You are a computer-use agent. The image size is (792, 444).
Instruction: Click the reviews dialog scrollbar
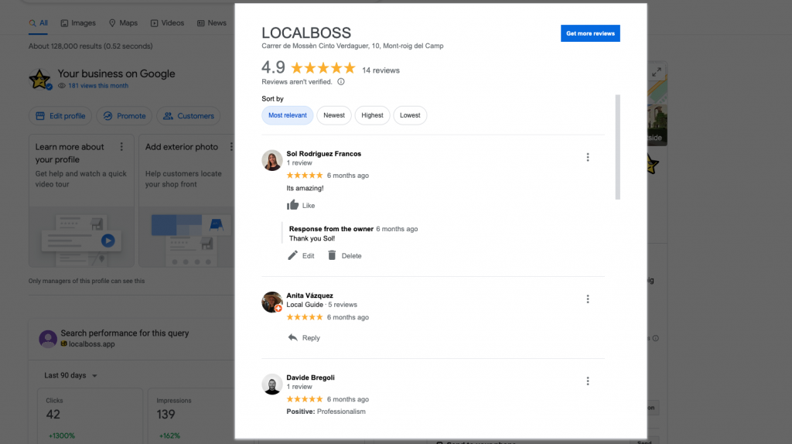tap(617, 147)
